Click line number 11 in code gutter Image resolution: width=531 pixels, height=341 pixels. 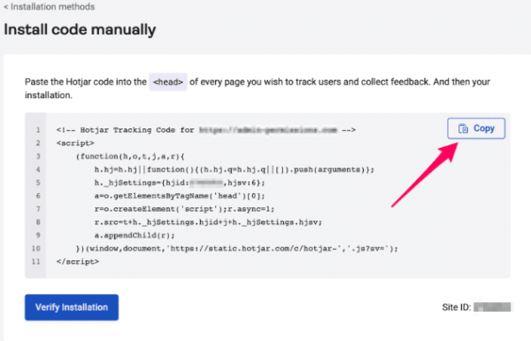click(36, 261)
